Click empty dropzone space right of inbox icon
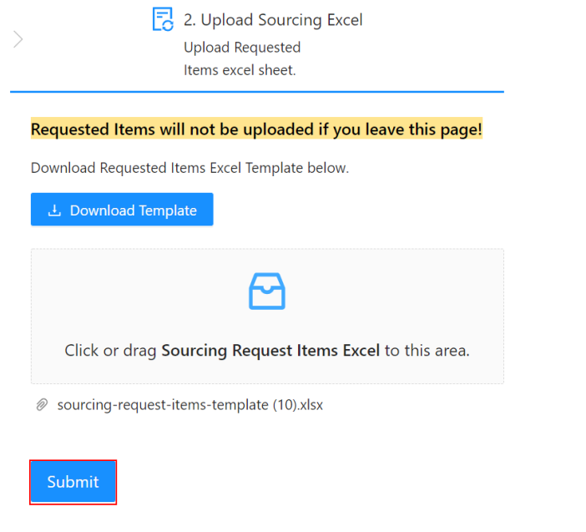586x532 pixels. pyautogui.click(x=394, y=291)
